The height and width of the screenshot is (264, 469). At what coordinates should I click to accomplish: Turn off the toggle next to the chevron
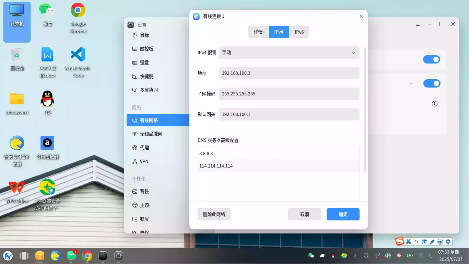click(432, 83)
